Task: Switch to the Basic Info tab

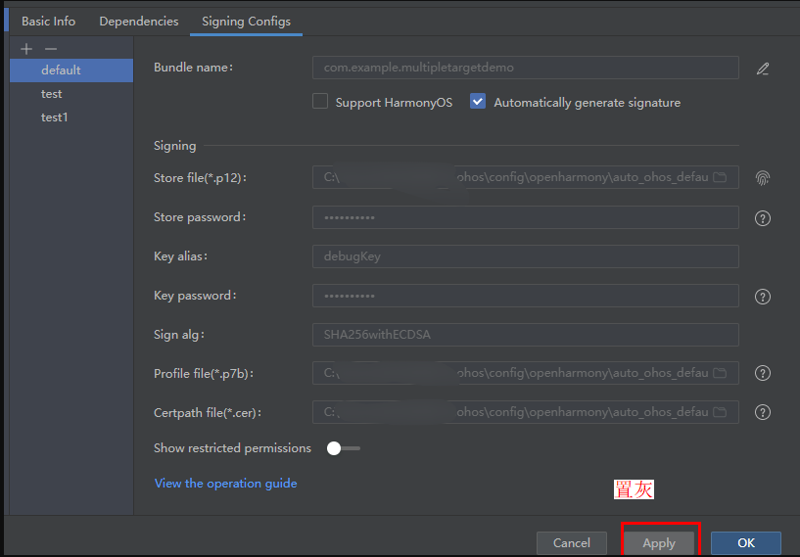Action: click(48, 22)
